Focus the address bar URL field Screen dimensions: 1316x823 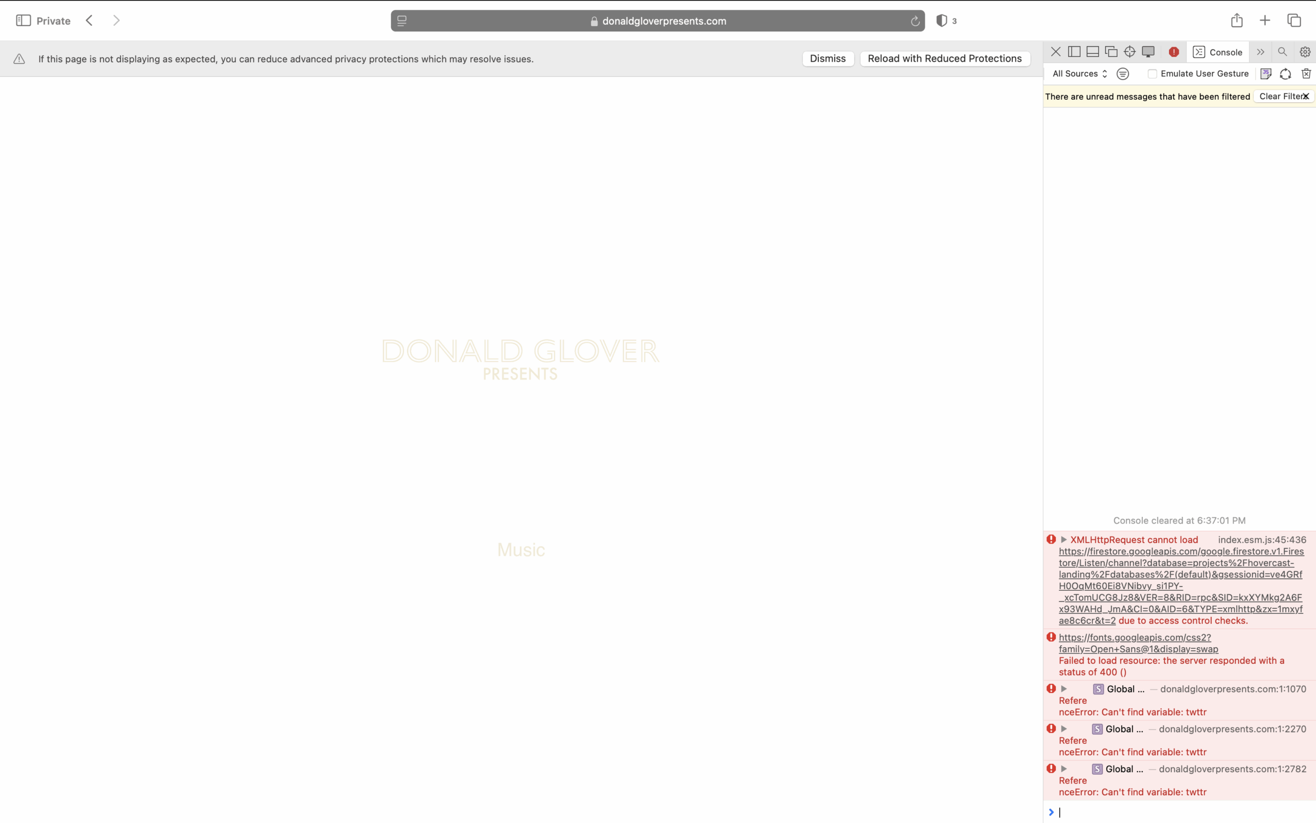(x=657, y=21)
